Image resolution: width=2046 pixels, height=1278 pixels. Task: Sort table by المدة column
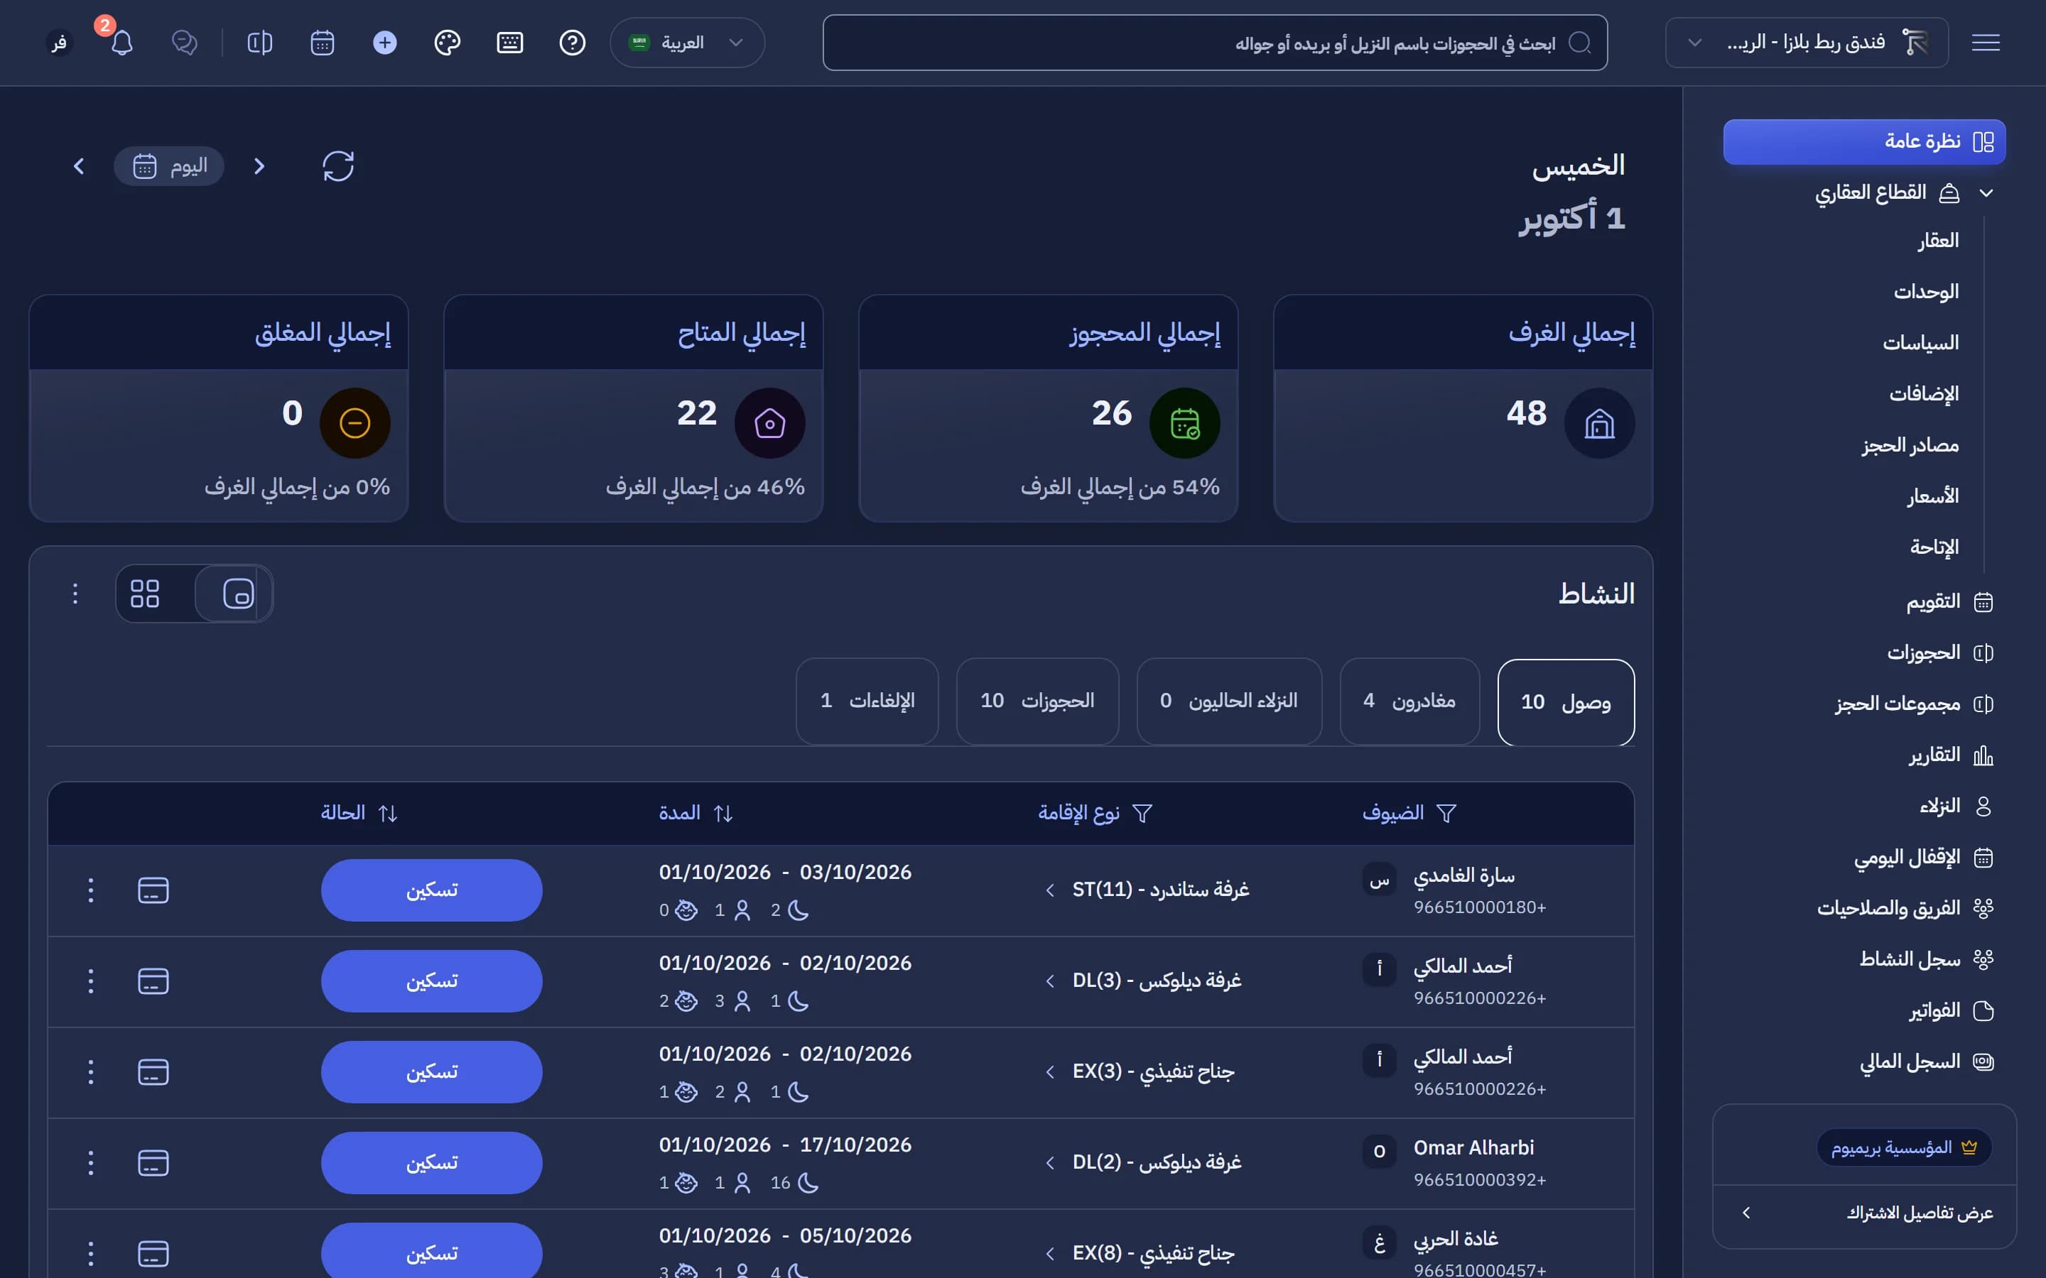coord(723,813)
